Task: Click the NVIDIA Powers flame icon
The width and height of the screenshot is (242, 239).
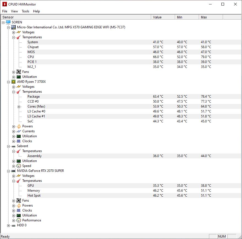Action: [x=19, y=205]
